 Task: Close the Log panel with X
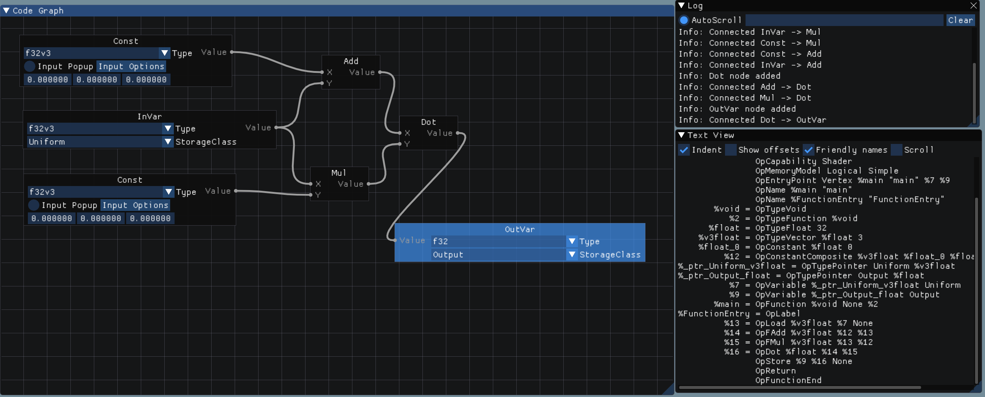click(x=973, y=6)
